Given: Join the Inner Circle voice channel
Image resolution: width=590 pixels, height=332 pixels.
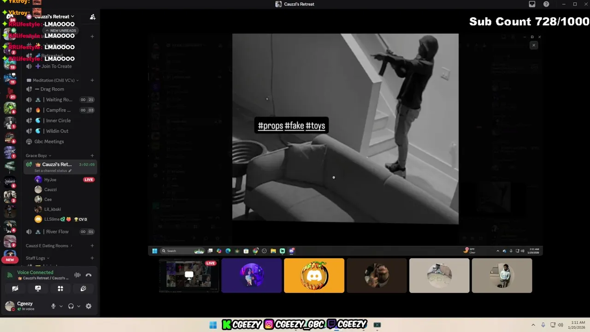Looking at the screenshot, I should click(60, 120).
